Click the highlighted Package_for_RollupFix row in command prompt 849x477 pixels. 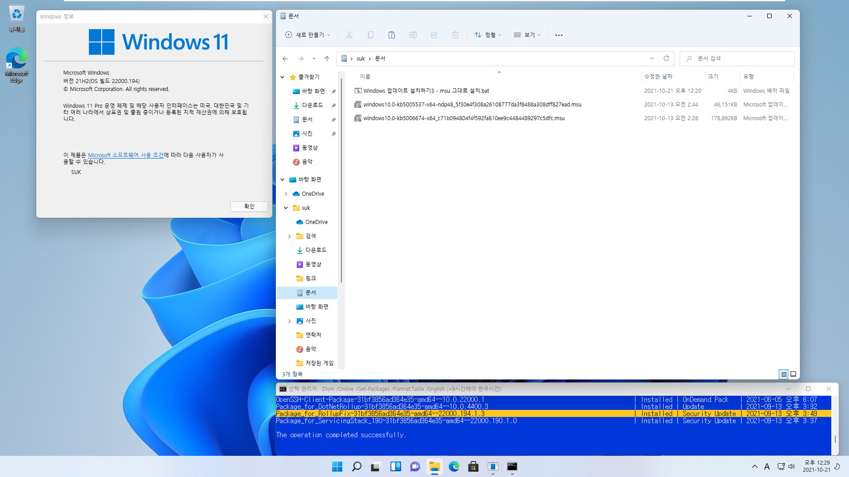(x=553, y=414)
